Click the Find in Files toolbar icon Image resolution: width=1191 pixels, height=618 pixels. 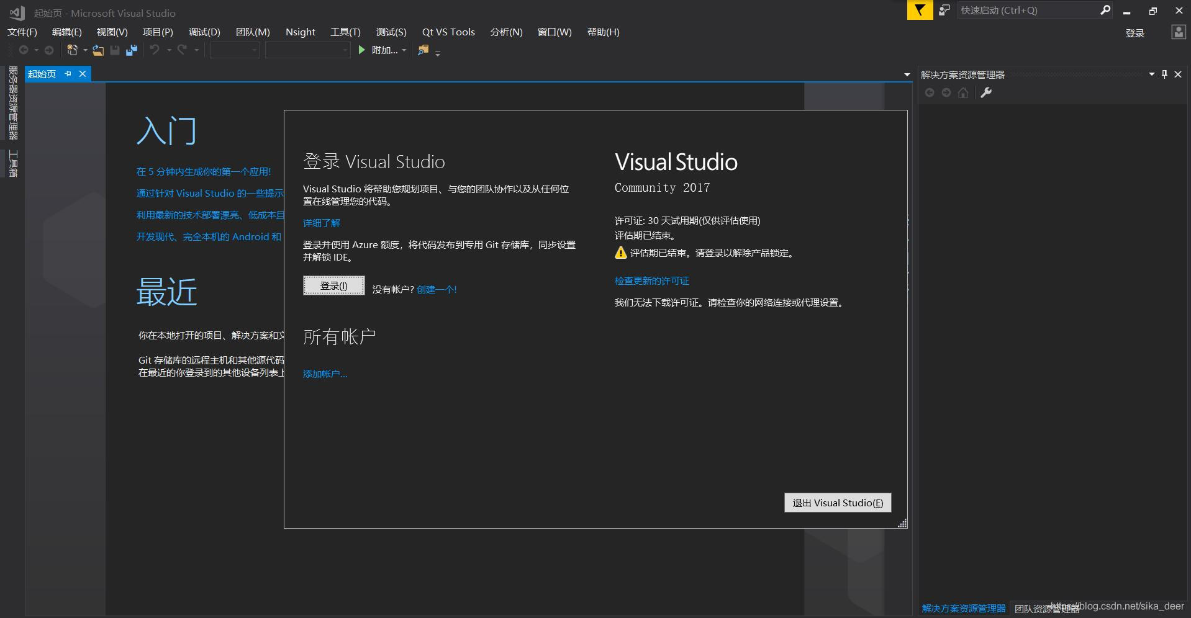pyautogui.click(x=423, y=50)
